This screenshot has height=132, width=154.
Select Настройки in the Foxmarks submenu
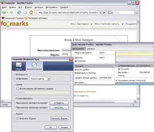tap(134, 72)
